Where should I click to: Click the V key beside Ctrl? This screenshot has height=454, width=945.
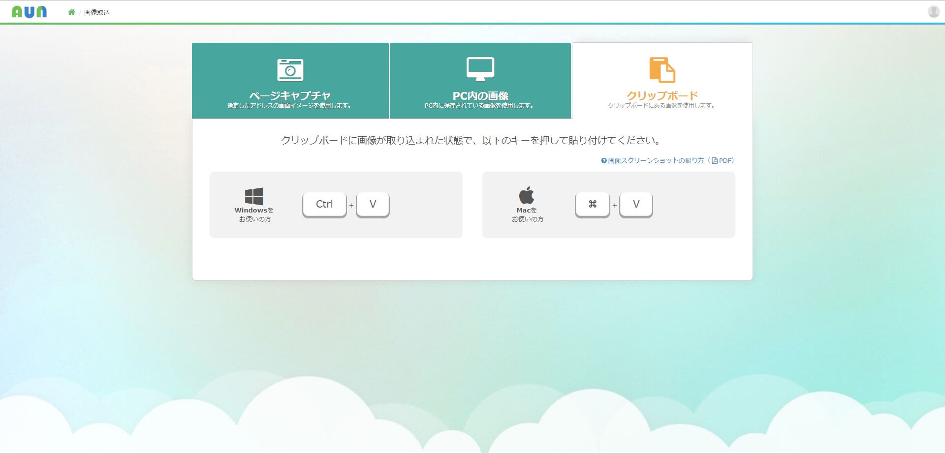(x=373, y=205)
